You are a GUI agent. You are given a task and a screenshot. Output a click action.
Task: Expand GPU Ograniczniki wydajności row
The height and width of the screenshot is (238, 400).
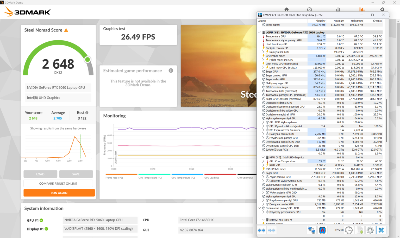263,126
